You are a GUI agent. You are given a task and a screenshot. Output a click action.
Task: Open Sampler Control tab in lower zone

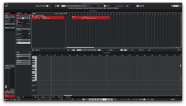tap(52, 97)
